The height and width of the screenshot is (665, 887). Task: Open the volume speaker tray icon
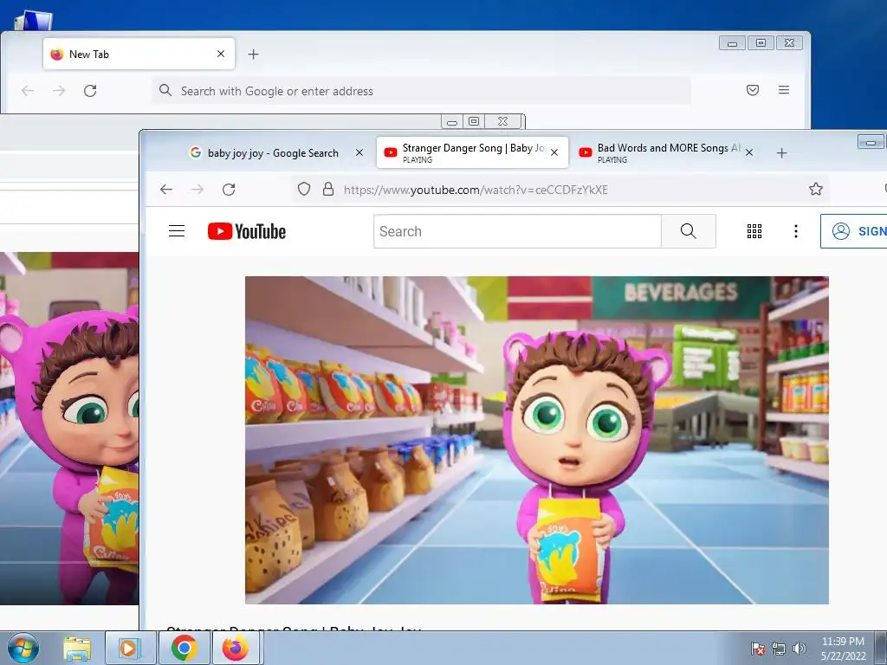(x=800, y=649)
